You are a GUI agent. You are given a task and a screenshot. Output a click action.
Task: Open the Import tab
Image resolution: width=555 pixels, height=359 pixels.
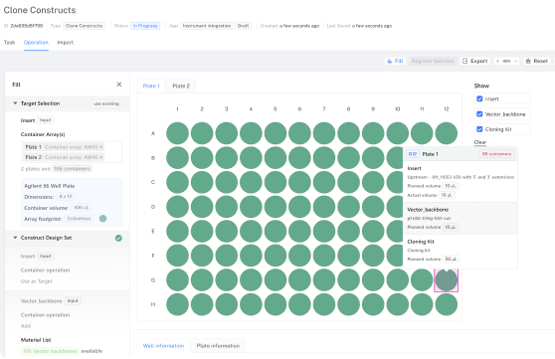[65, 42]
